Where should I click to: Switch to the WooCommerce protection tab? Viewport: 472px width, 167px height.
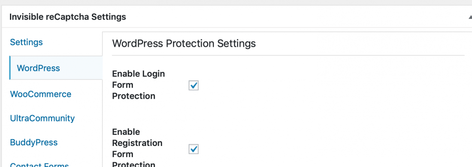pyautogui.click(x=41, y=94)
